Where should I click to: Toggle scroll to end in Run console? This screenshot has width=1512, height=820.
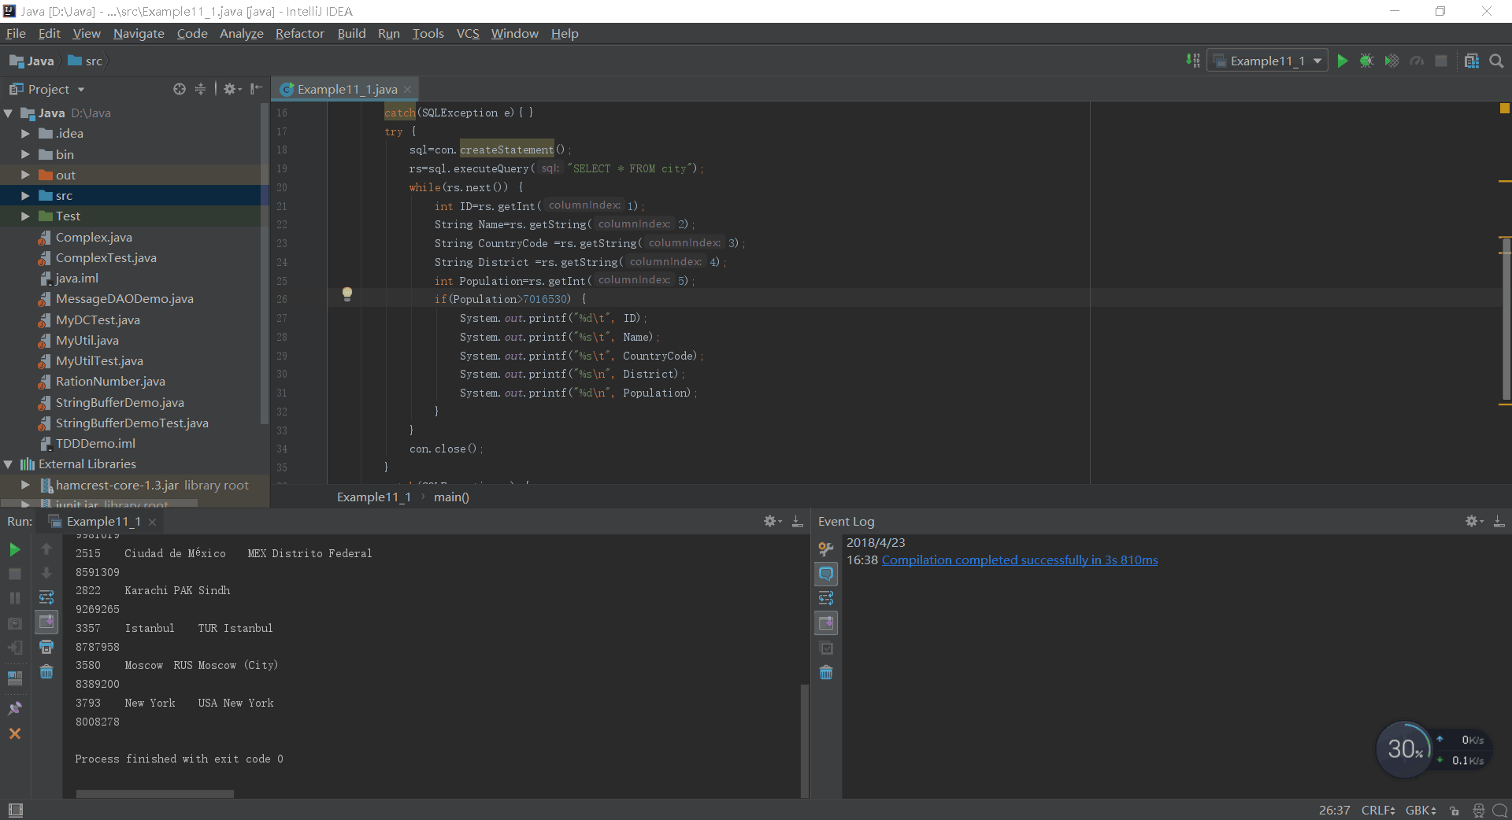click(x=46, y=622)
